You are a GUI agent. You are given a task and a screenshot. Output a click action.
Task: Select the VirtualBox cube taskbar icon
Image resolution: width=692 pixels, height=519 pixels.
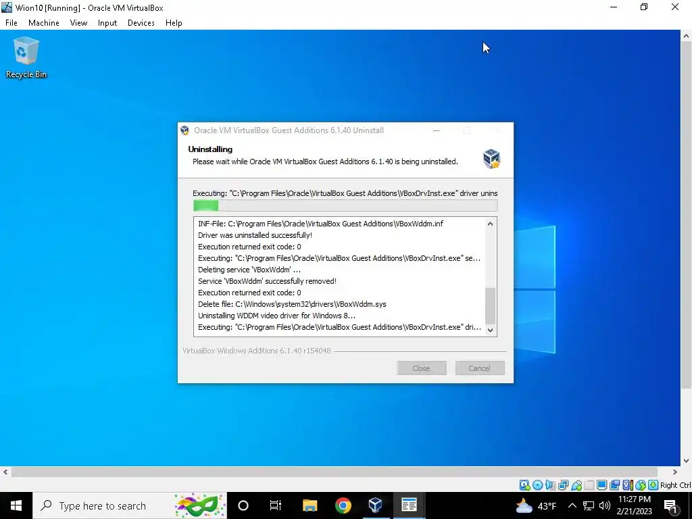[x=375, y=505]
